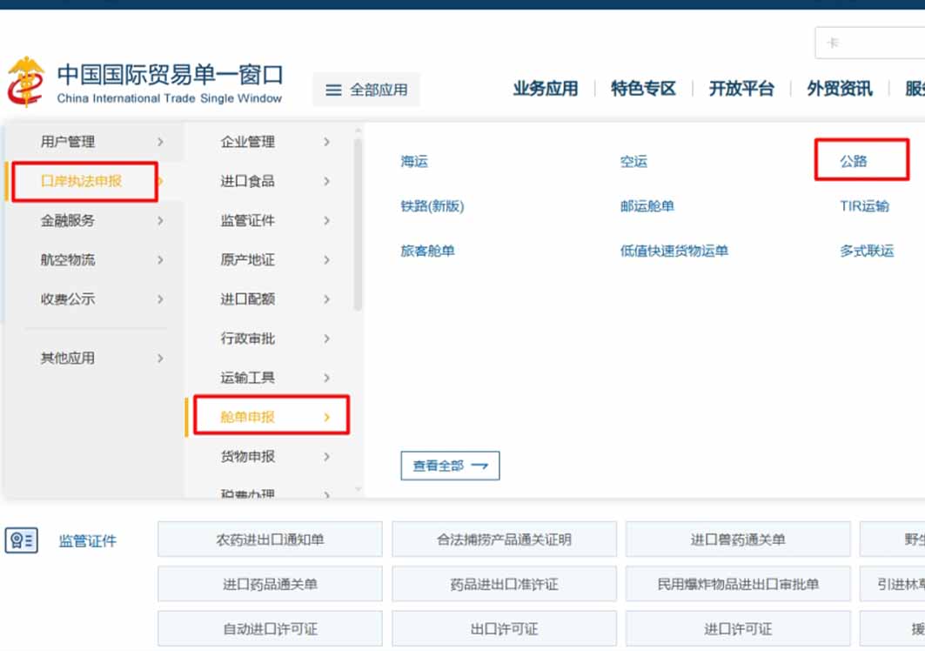Click the search input field top right

[870, 42]
